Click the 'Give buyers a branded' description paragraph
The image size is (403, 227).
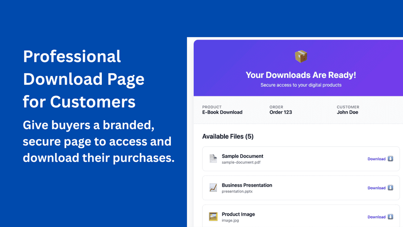99,141
